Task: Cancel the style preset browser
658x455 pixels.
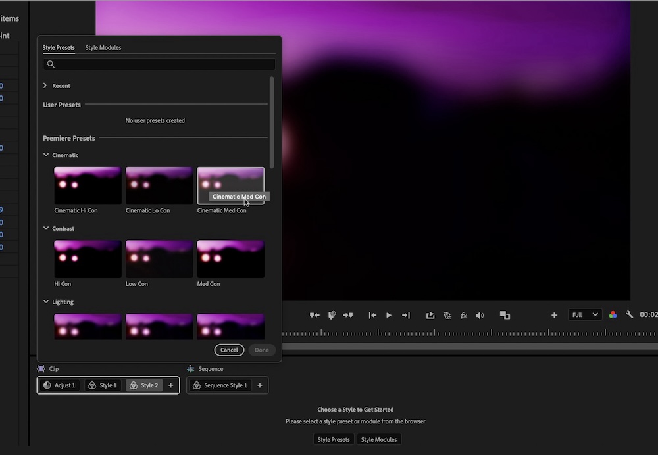Action: pos(229,350)
